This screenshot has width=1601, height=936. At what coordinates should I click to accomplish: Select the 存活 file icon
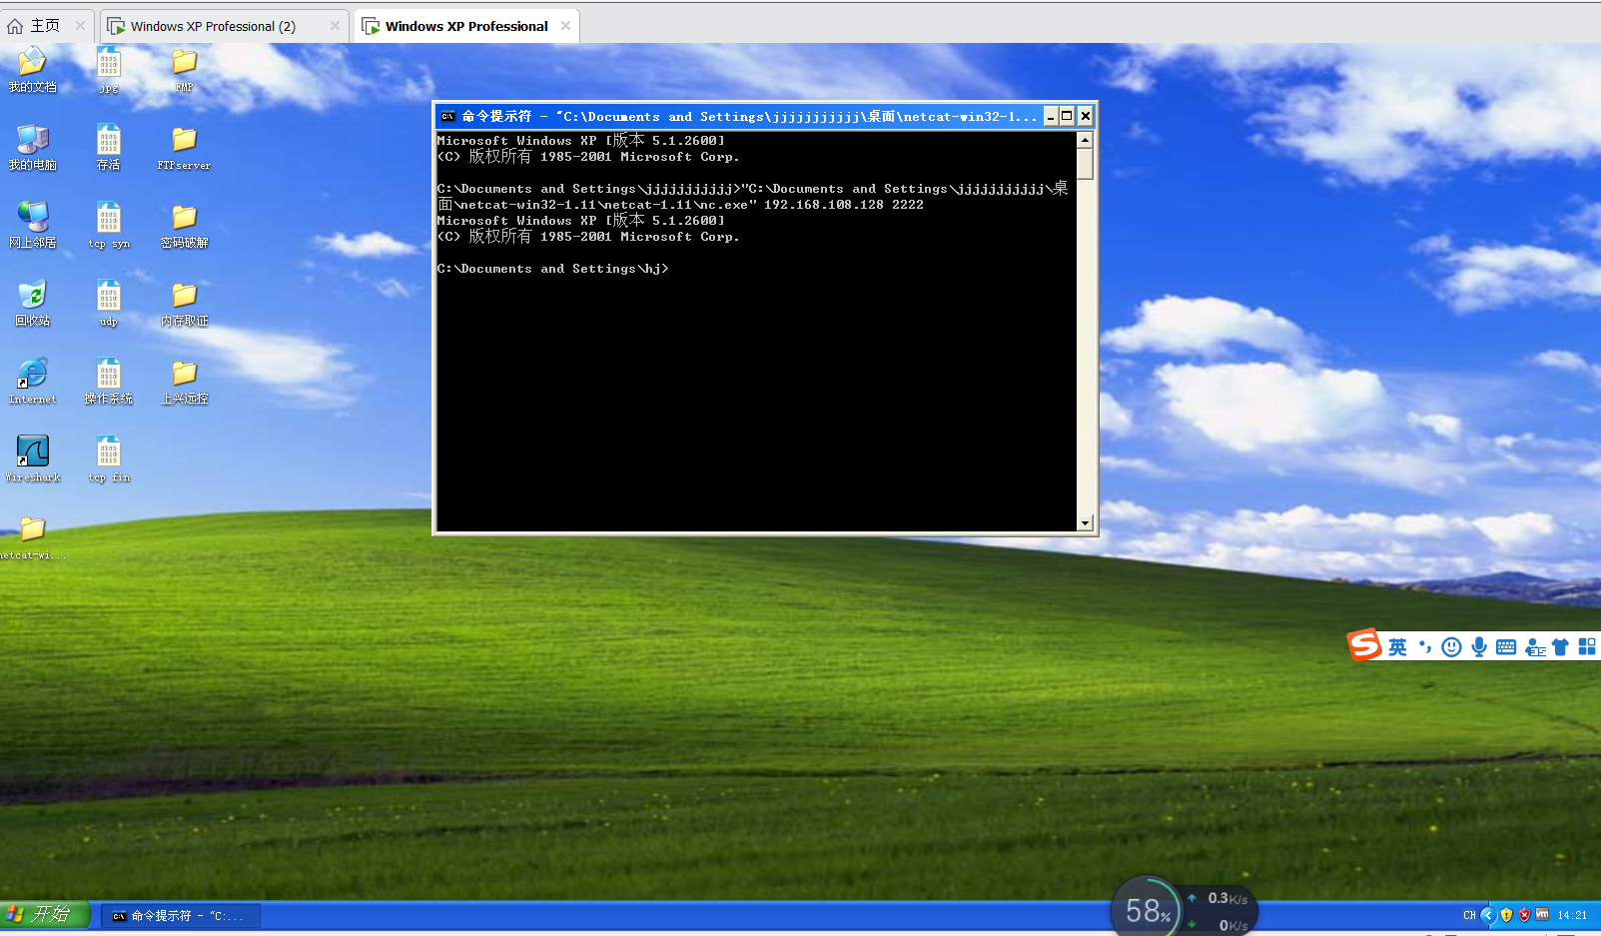(109, 147)
